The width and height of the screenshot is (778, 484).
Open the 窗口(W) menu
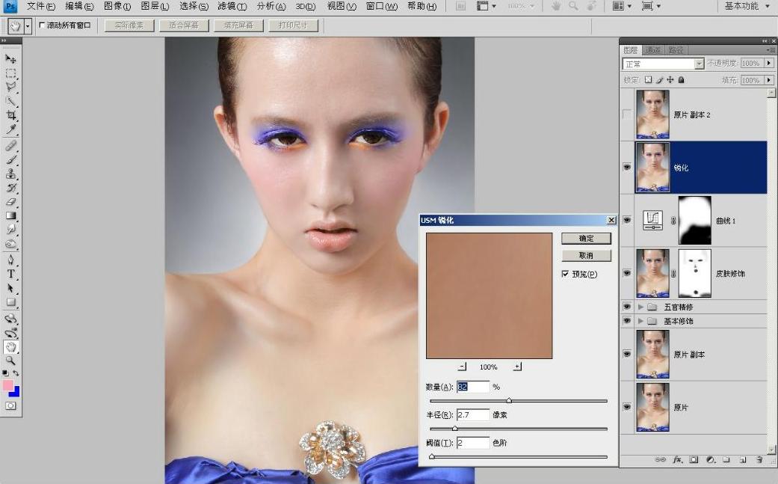[382, 7]
